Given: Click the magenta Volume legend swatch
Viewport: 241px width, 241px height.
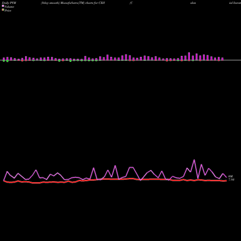Looking at the screenshot, I should tap(3, 6).
